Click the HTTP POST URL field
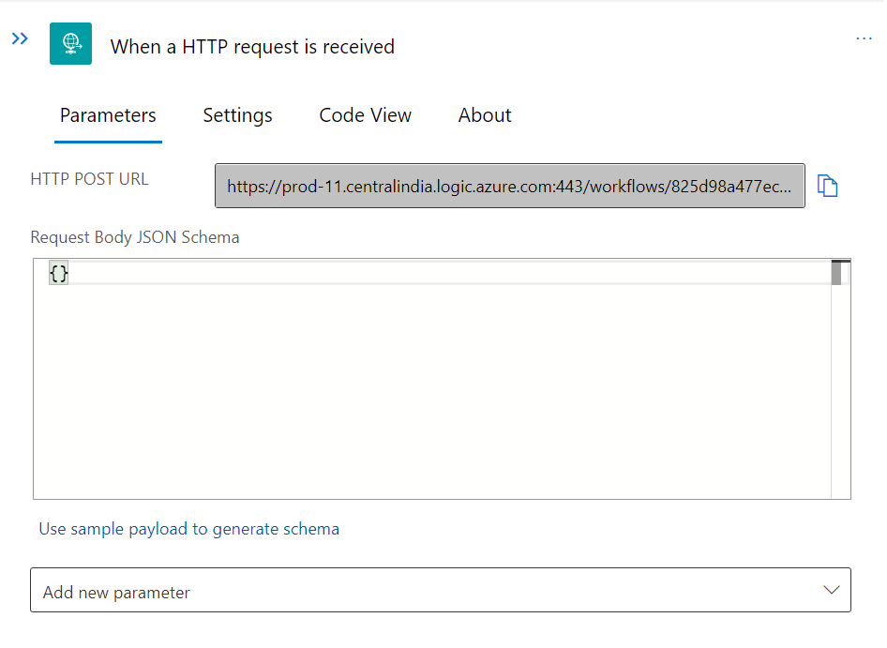Screen dimensions: 887x648 pos(509,186)
